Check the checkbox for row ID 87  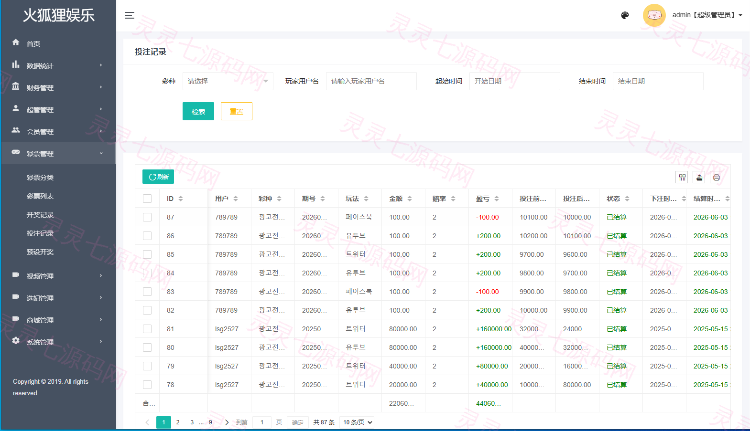point(147,217)
